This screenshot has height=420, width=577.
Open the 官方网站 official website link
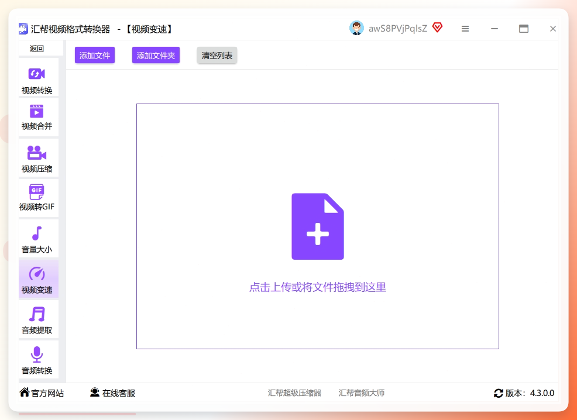[42, 393]
